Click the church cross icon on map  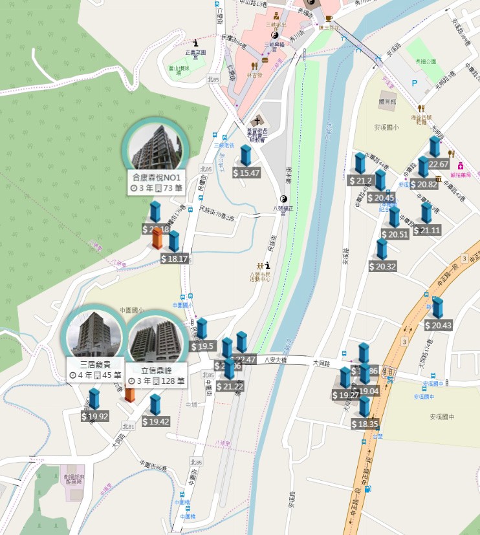pos(257,121)
